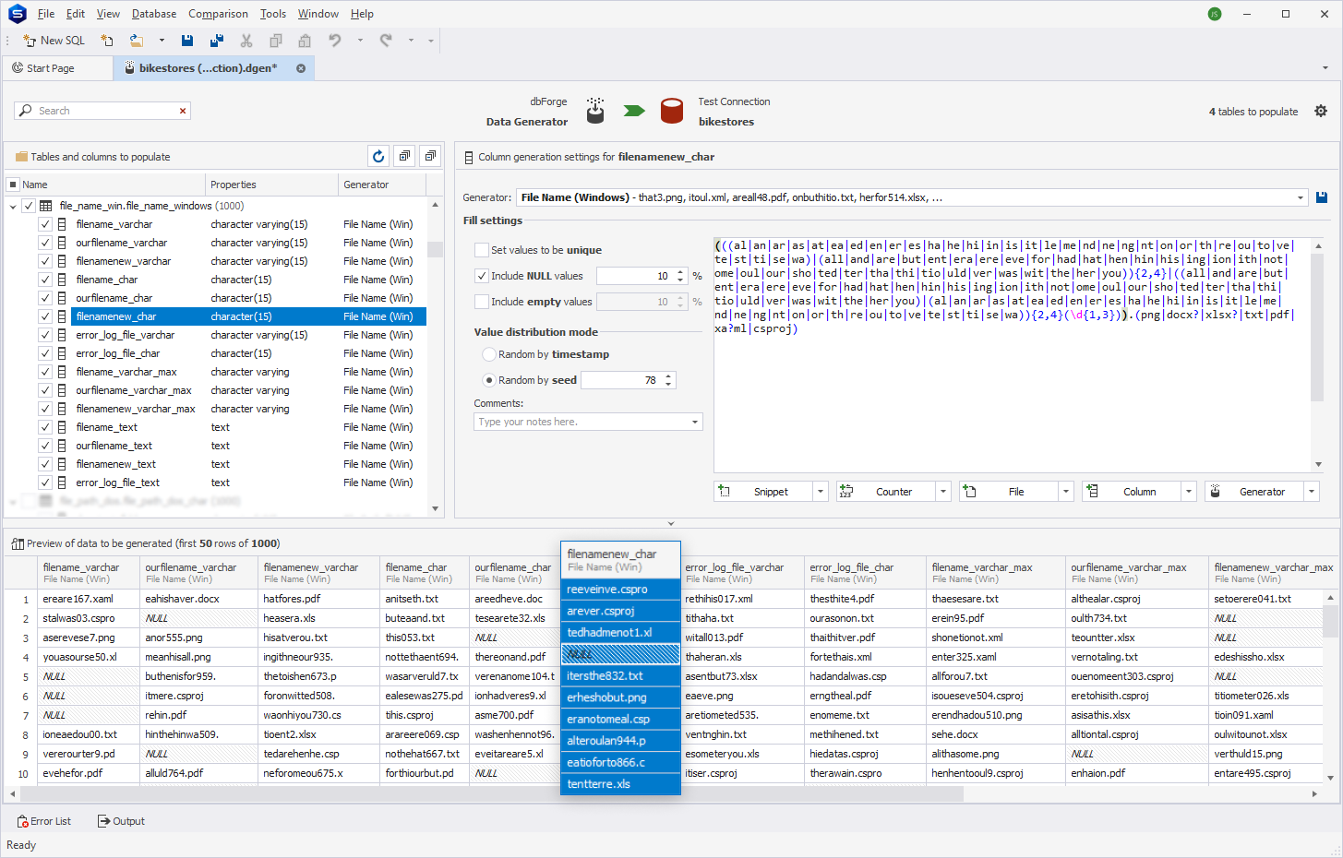Click the dbForge app logo icon
1343x858 pixels.
point(17,14)
